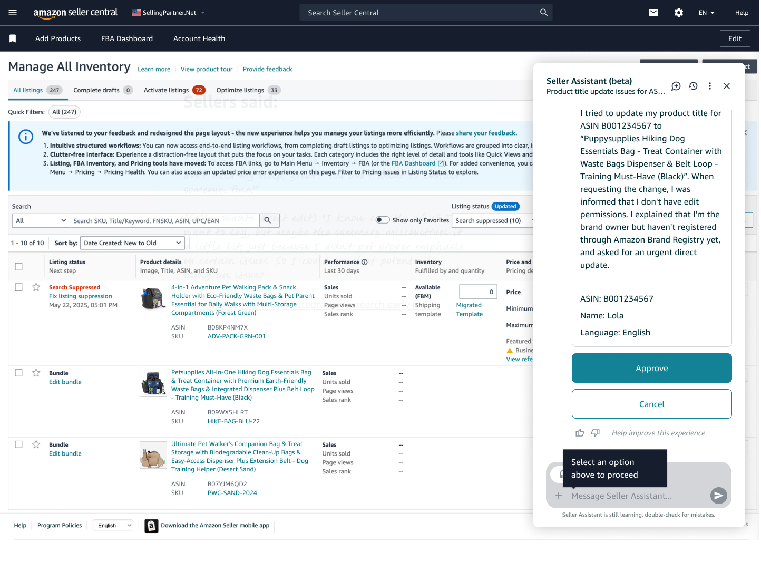Open settings gear in header
Screen dimensions: 761x571
click(x=679, y=13)
